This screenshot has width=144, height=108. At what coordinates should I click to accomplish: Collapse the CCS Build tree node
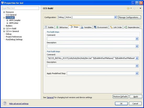point(4,18)
